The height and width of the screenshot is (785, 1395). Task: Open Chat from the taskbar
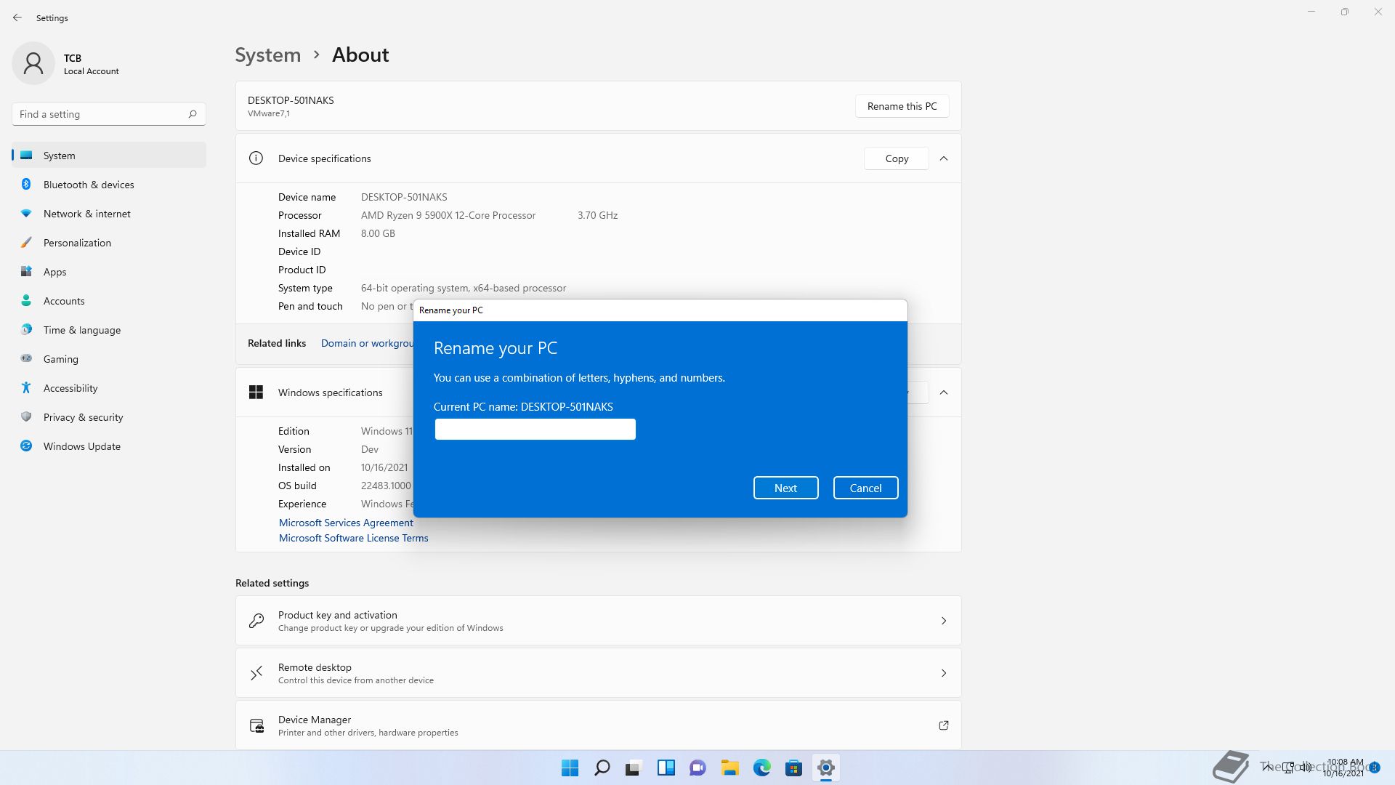[x=698, y=768]
